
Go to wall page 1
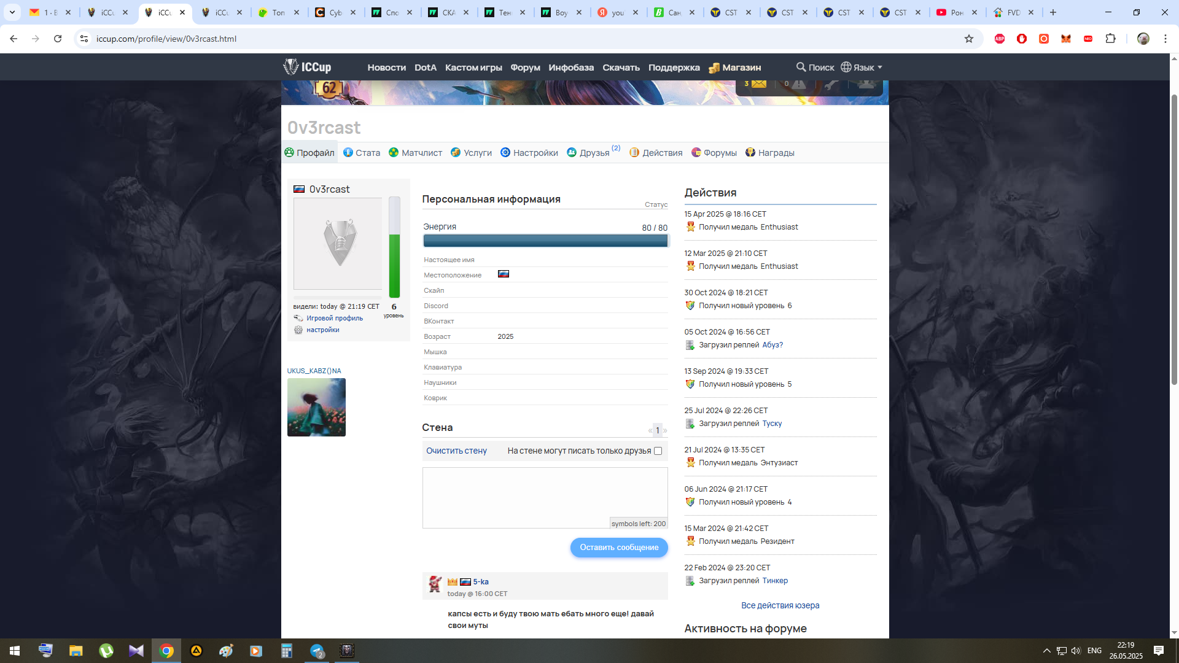[658, 430]
